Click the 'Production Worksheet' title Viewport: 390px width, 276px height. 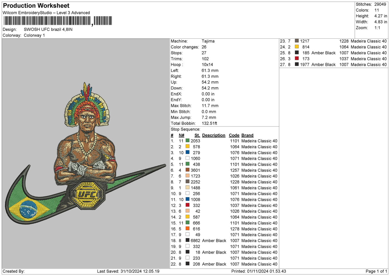[x=36, y=6]
